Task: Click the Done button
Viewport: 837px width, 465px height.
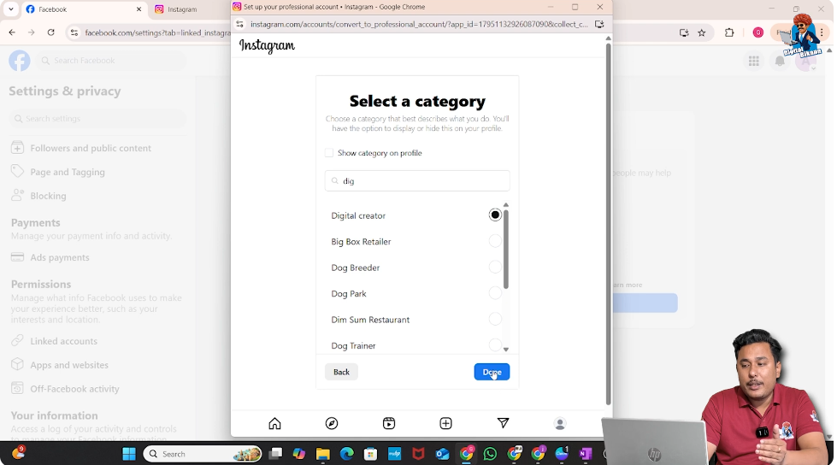Action: click(x=492, y=372)
